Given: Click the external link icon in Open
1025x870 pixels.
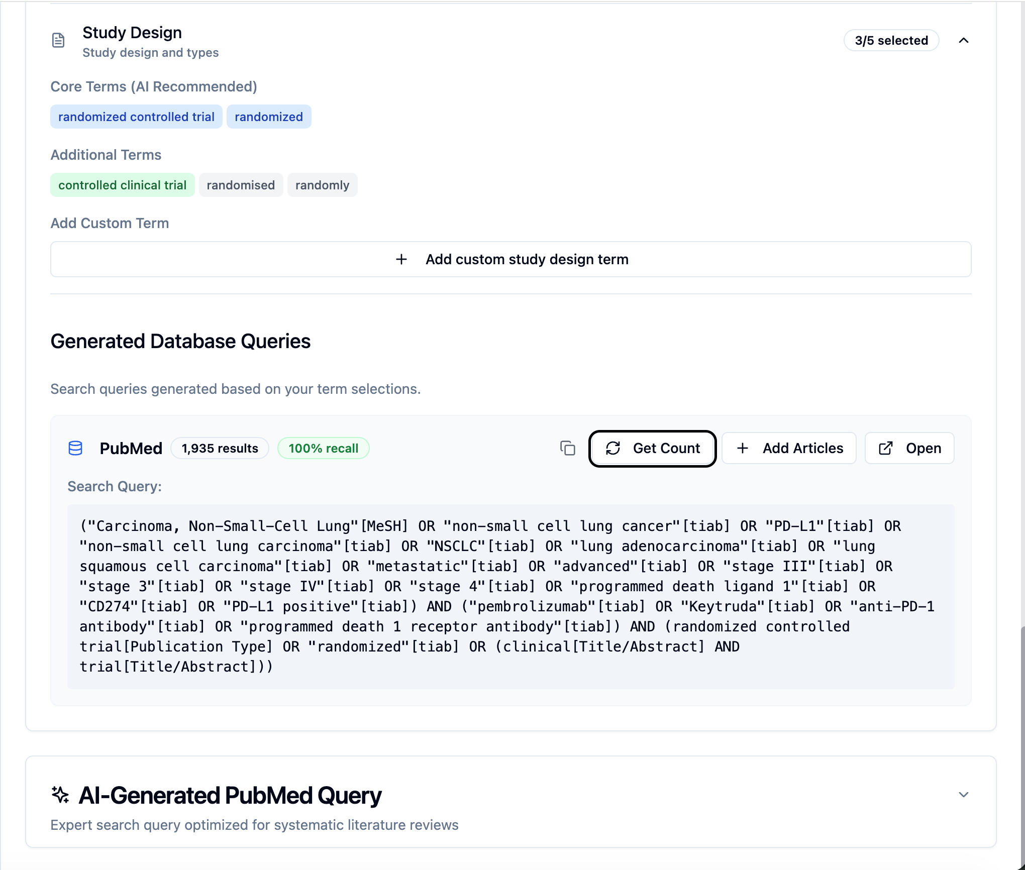Looking at the screenshot, I should 886,448.
